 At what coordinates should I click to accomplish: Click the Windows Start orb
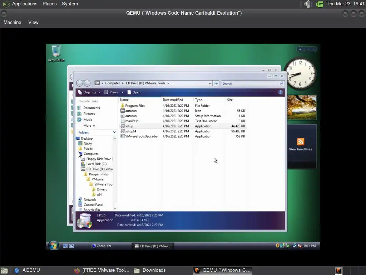click(x=54, y=246)
